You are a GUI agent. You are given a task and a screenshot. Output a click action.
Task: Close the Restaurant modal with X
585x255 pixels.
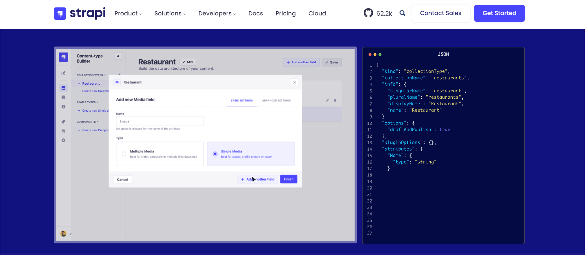[x=295, y=82]
